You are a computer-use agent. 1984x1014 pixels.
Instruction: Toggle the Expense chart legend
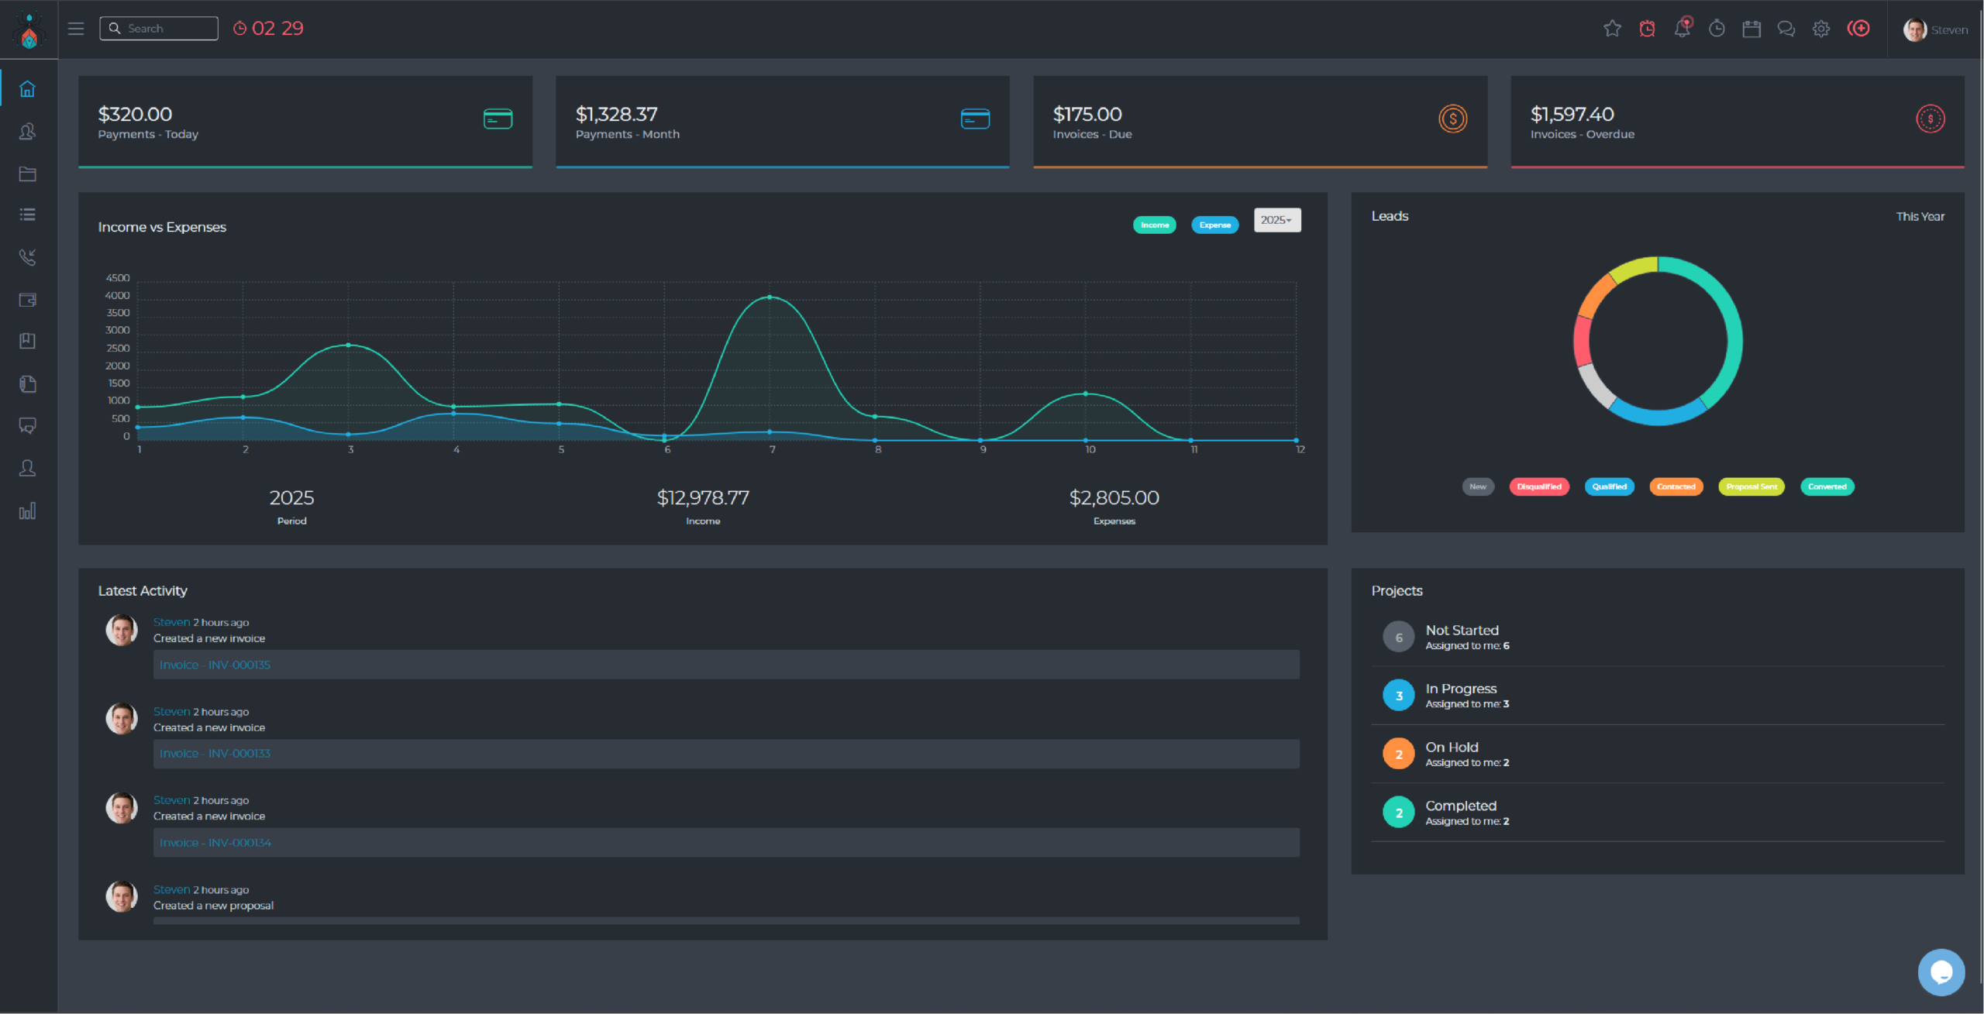[1214, 225]
